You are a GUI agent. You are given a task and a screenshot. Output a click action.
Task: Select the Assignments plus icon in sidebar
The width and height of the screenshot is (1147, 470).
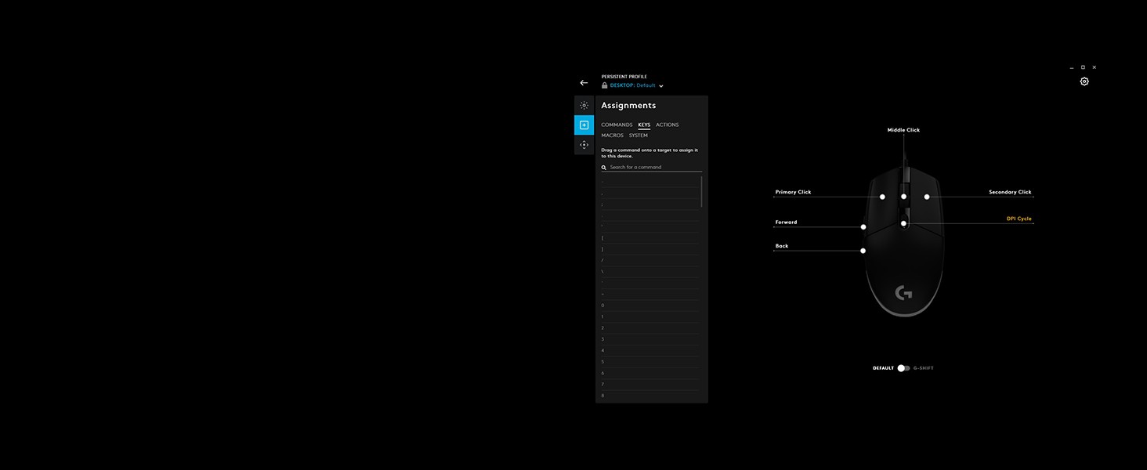584,125
